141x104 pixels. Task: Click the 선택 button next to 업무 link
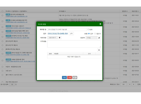click(x=71, y=34)
